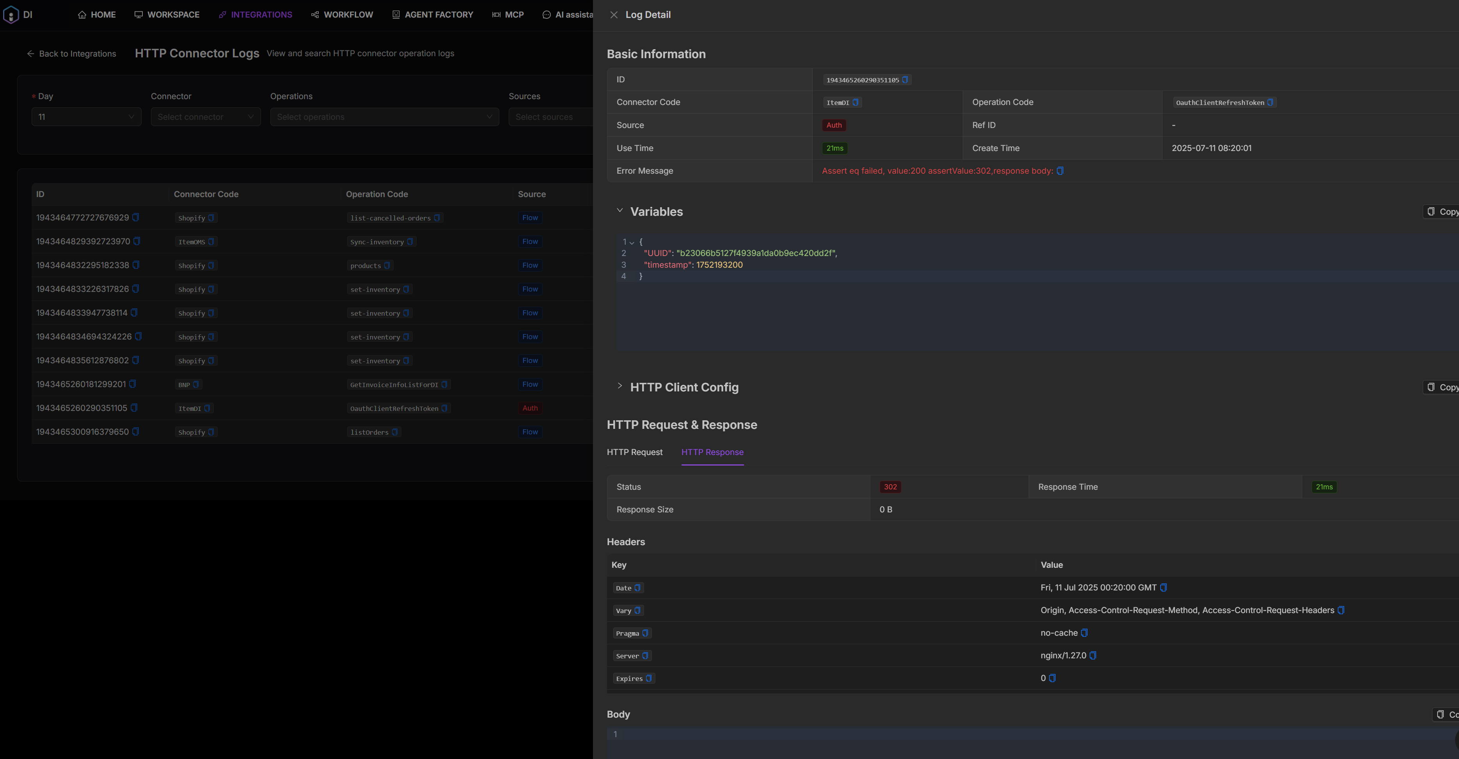This screenshot has width=1459, height=759.
Task: Copy the nginx Server header value
Action: [1093, 656]
